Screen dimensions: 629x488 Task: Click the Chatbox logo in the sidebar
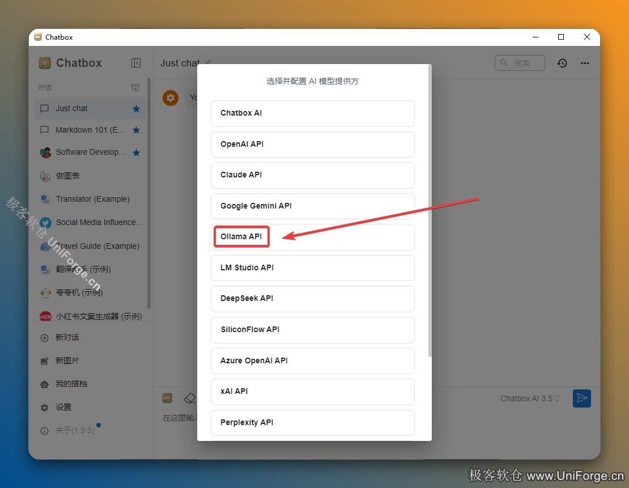click(x=45, y=63)
